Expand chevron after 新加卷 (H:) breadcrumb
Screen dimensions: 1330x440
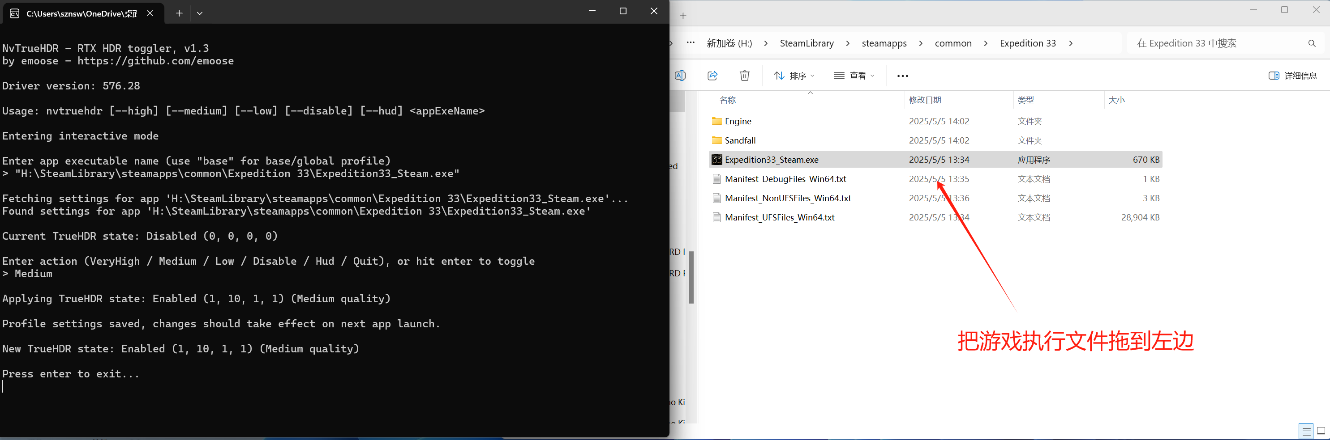(766, 43)
